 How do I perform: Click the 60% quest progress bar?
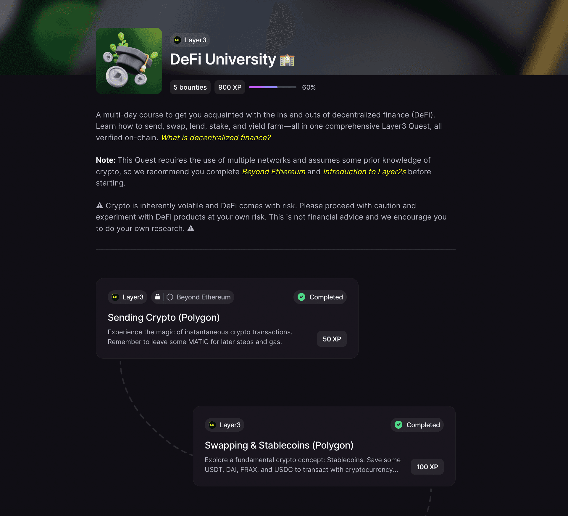pyautogui.click(x=273, y=87)
